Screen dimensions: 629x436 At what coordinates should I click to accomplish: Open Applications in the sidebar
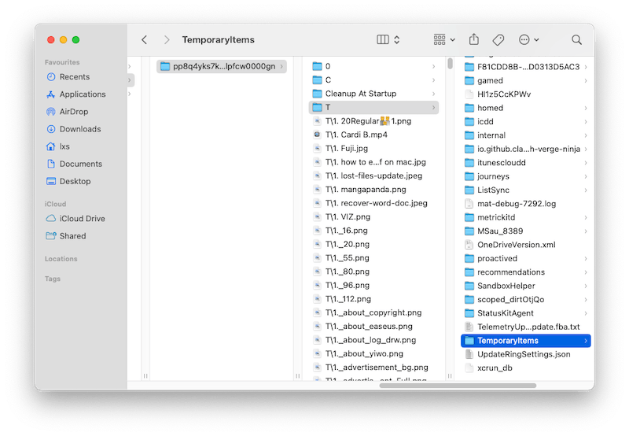[76, 94]
